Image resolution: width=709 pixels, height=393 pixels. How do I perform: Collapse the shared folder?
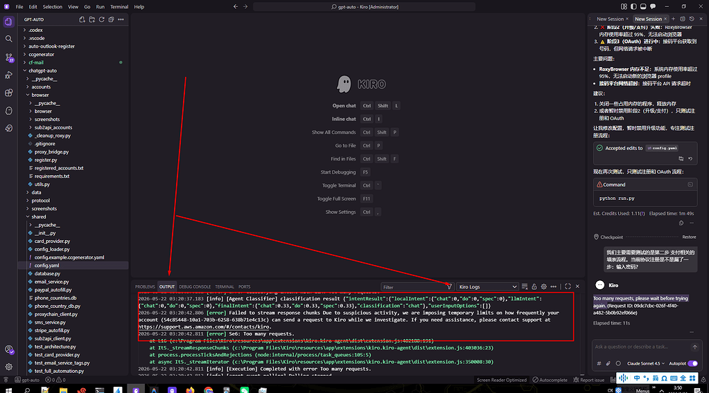(x=38, y=217)
